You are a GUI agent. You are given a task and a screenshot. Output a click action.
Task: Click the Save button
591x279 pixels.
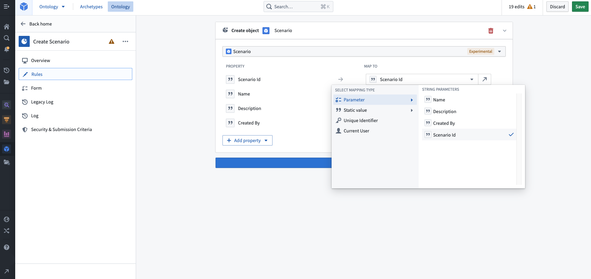pyautogui.click(x=580, y=7)
